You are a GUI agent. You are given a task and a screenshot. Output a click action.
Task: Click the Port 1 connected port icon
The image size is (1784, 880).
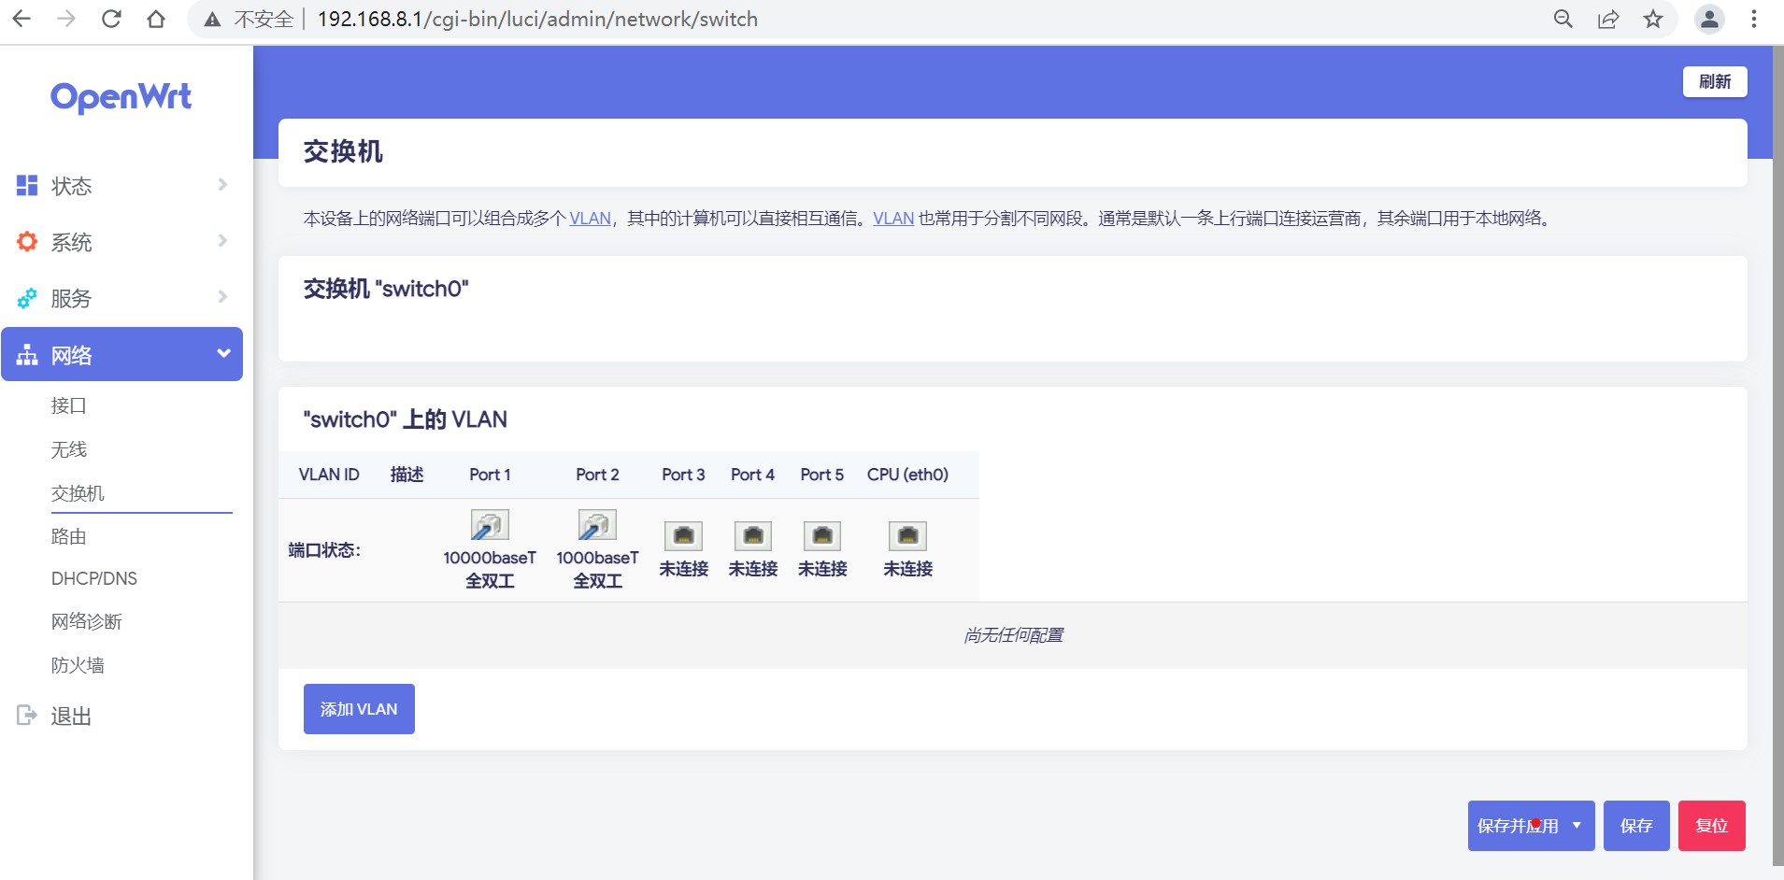(x=489, y=523)
